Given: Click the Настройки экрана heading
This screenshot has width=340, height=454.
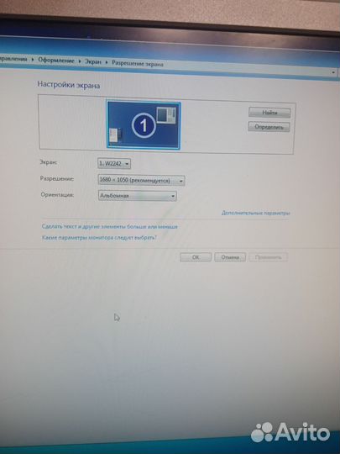Looking at the screenshot, I should pos(69,85).
